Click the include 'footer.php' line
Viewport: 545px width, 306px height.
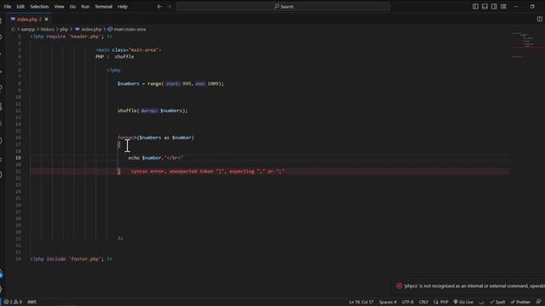pos(71,258)
